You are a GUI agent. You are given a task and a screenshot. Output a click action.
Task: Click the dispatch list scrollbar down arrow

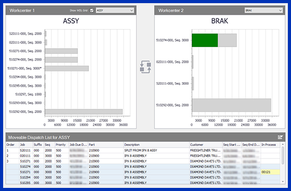(x=283, y=182)
